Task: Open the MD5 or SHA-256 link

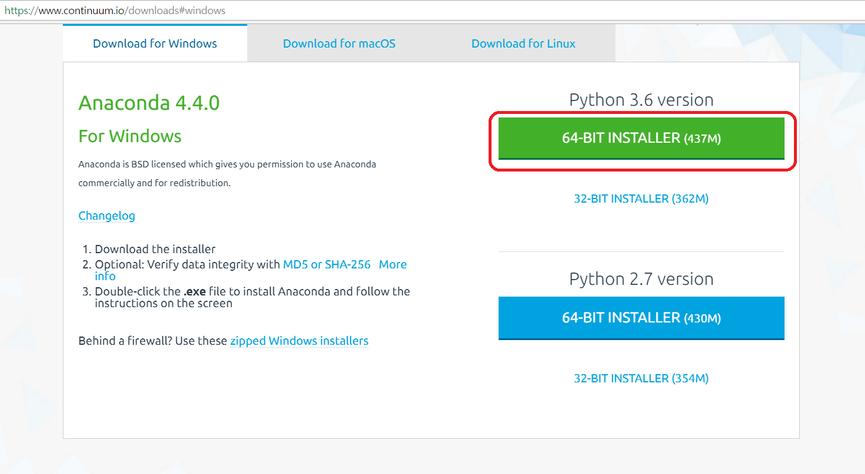Action: [x=327, y=264]
